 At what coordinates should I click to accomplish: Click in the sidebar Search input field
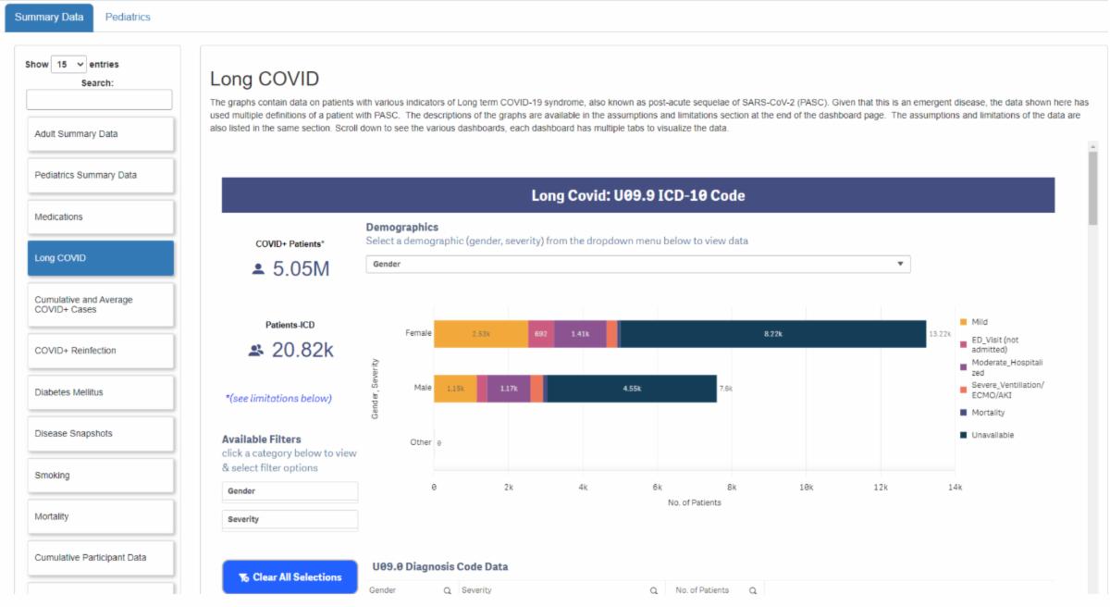coord(99,99)
